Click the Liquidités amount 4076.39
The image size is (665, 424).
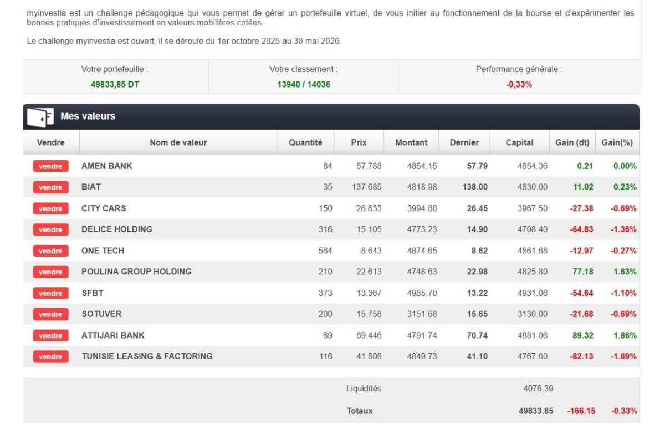pyautogui.click(x=538, y=389)
